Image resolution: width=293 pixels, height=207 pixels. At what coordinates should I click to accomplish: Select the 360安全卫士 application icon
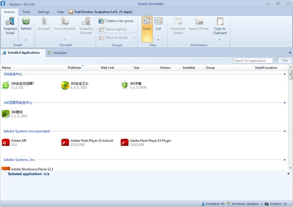click(x=65, y=86)
